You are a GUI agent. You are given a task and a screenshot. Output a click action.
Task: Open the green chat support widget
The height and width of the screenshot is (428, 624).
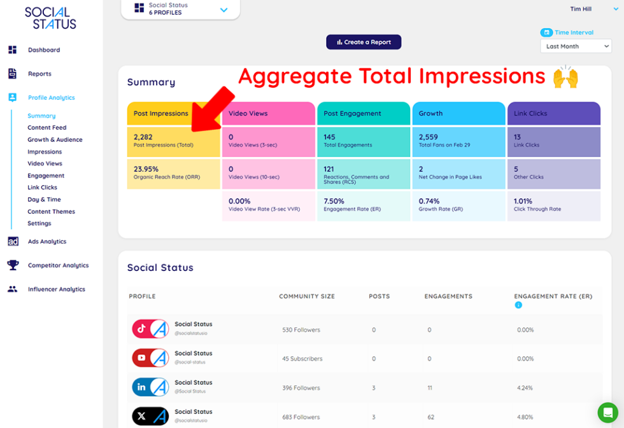tap(607, 413)
